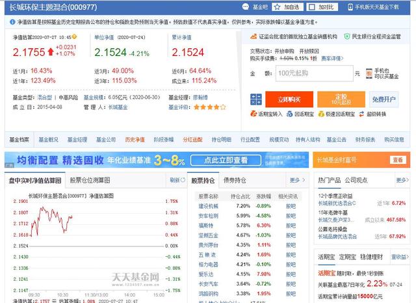Open the 手机版天天基金下载 phone icon
The image size is (416, 303).
350,7
